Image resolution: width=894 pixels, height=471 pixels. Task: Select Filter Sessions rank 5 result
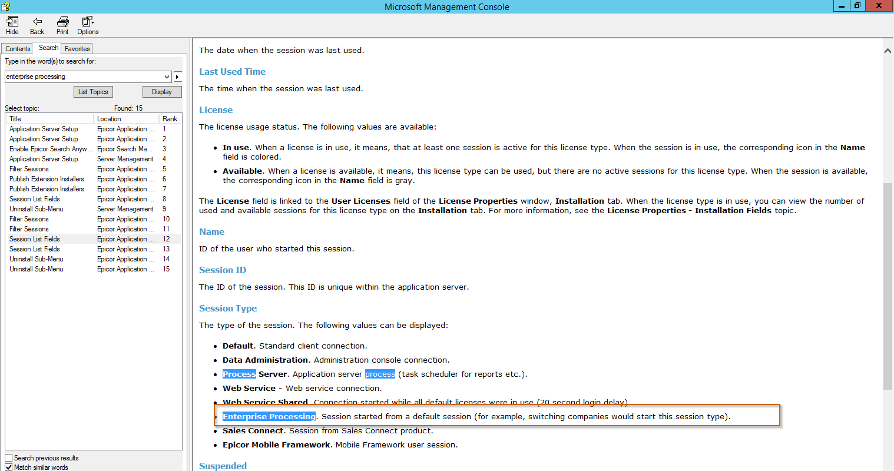coord(94,169)
